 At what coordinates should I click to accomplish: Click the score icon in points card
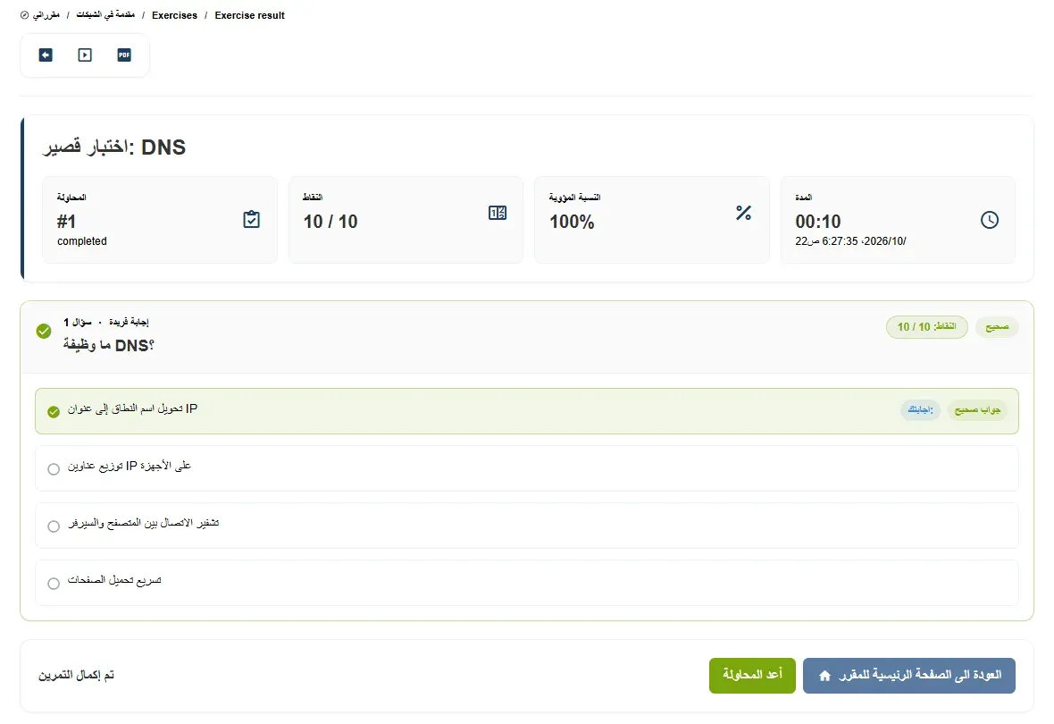[498, 214]
